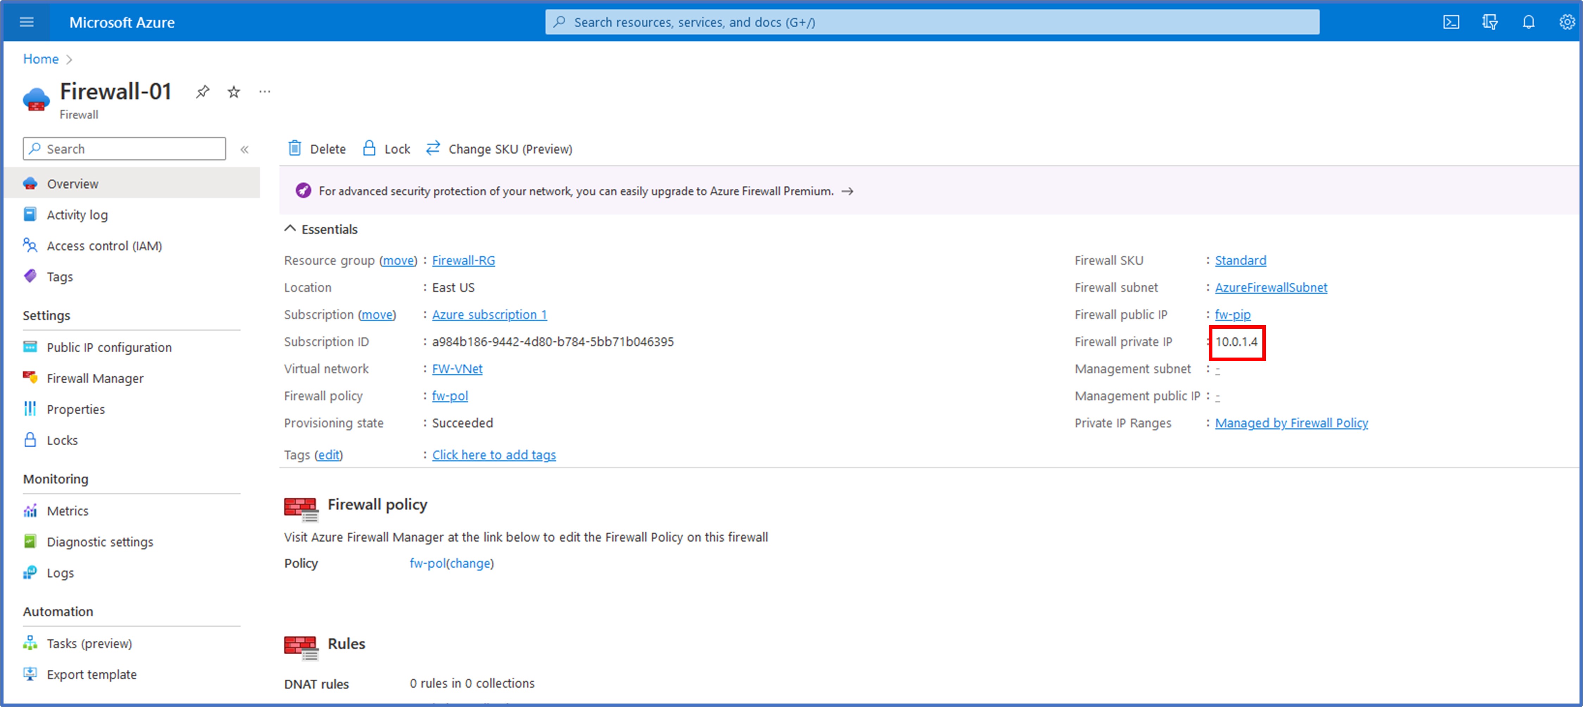The width and height of the screenshot is (1583, 707).
Task: Click Change SKU (Preview) button
Action: 499,149
